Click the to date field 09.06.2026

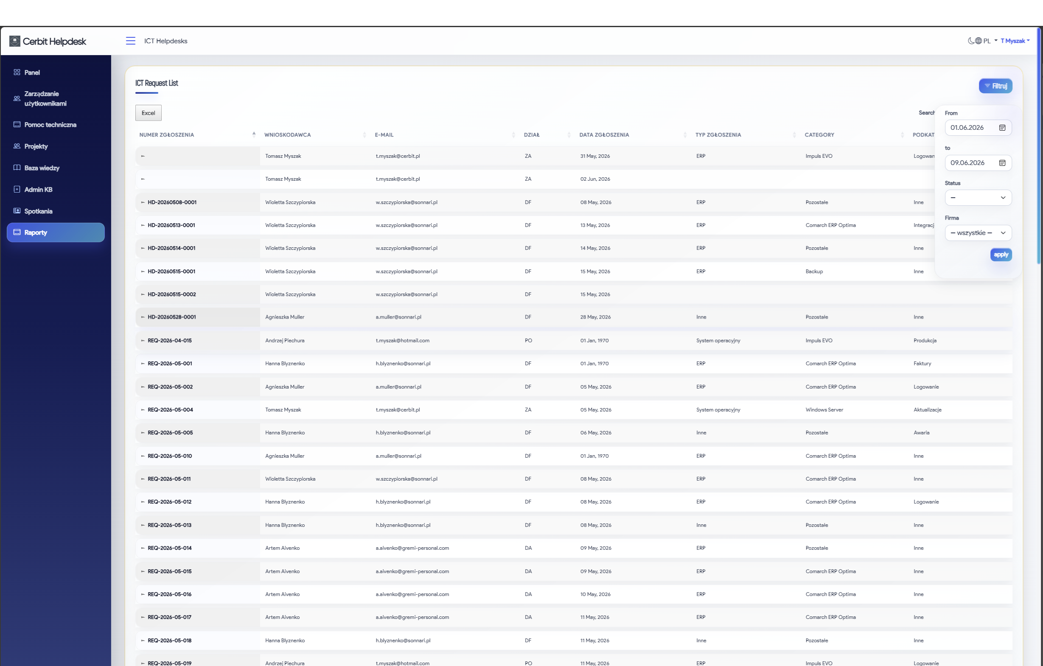pyautogui.click(x=978, y=162)
